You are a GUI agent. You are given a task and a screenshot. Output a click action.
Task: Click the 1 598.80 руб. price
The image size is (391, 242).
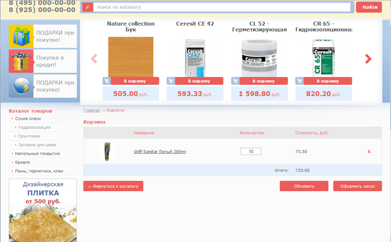[260, 94]
